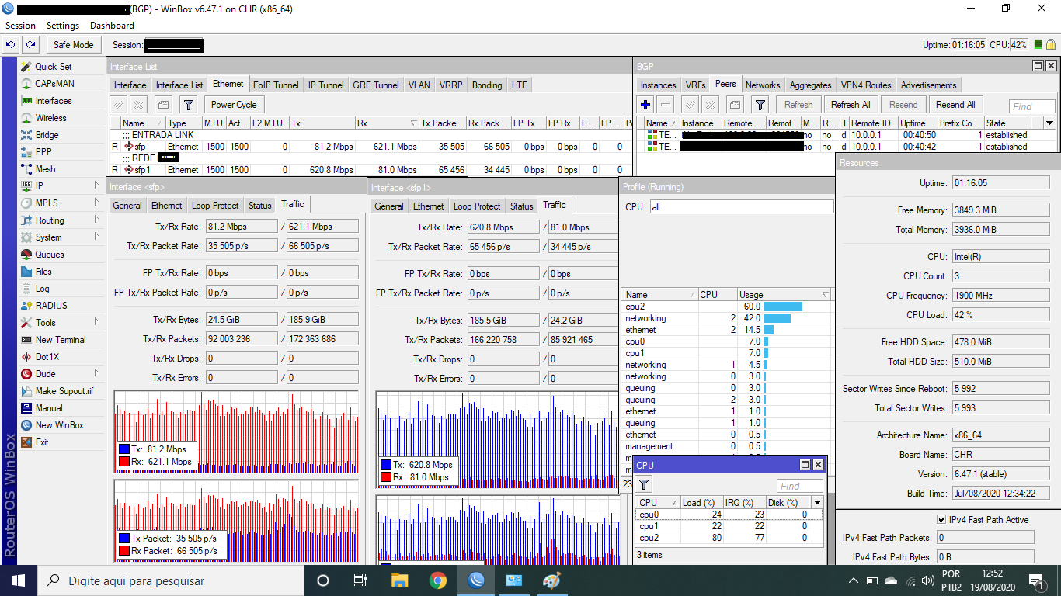Click the Power Cycle button
The height and width of the screenshot is (596, 1061).
point(234,105)
